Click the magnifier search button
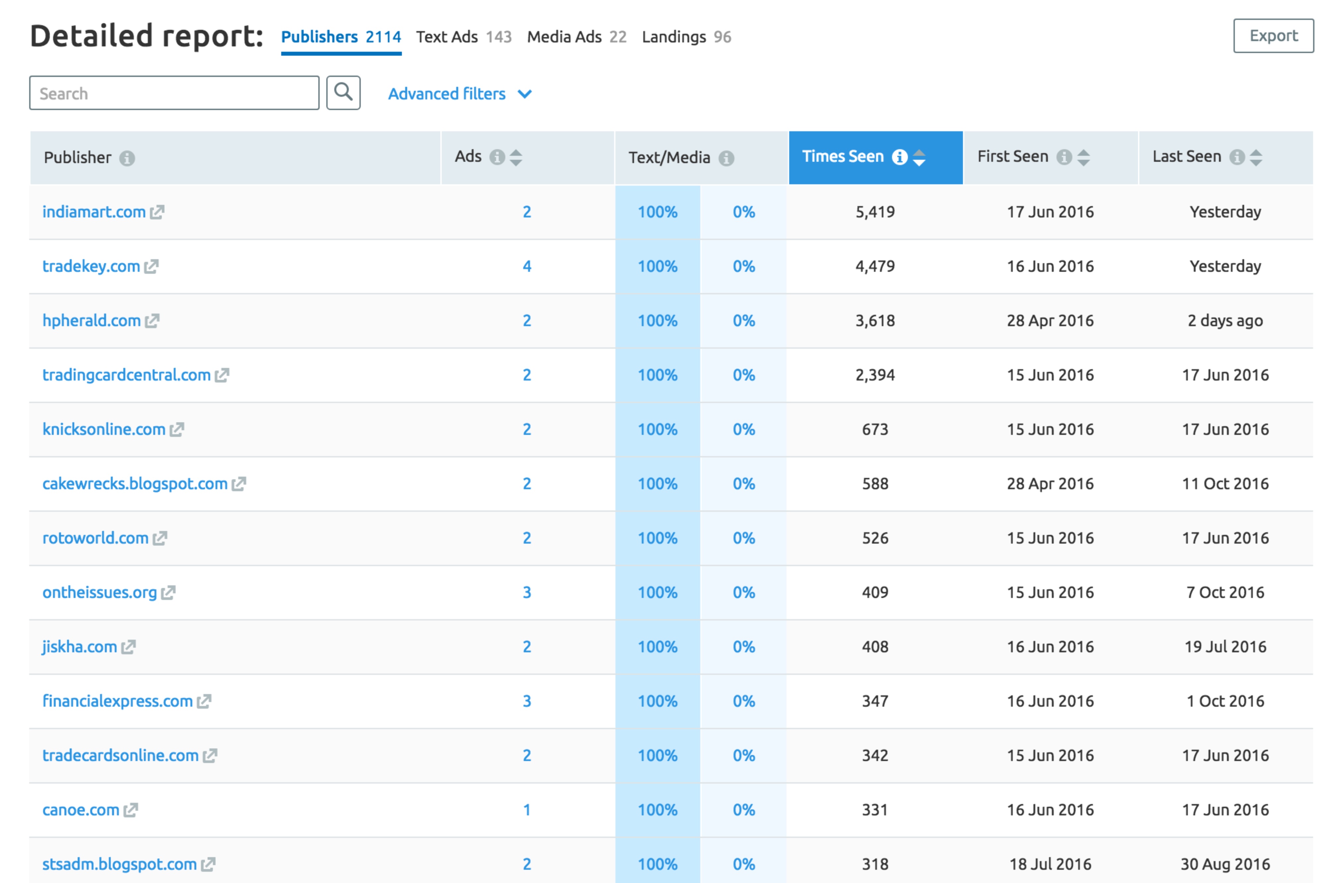This screenshot has width=1333, height=883. click(343, 93)
